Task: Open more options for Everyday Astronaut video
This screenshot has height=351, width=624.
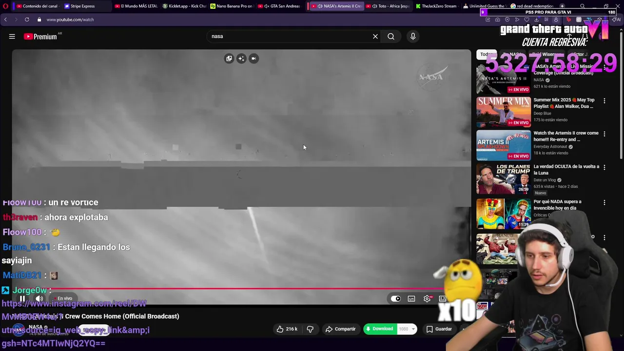Action: (604, 134)
